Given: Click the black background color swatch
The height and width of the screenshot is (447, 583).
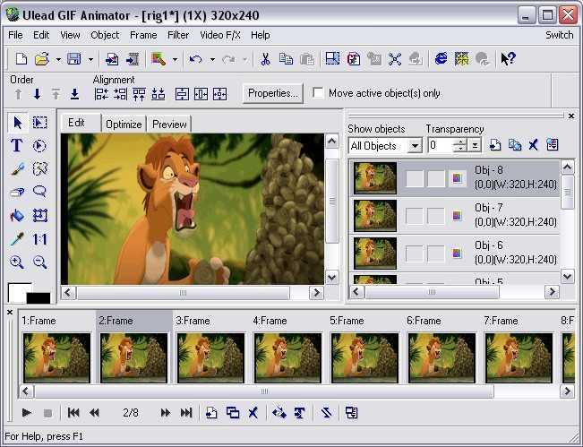Looking at the screenshot, I should tap(39, 298).
